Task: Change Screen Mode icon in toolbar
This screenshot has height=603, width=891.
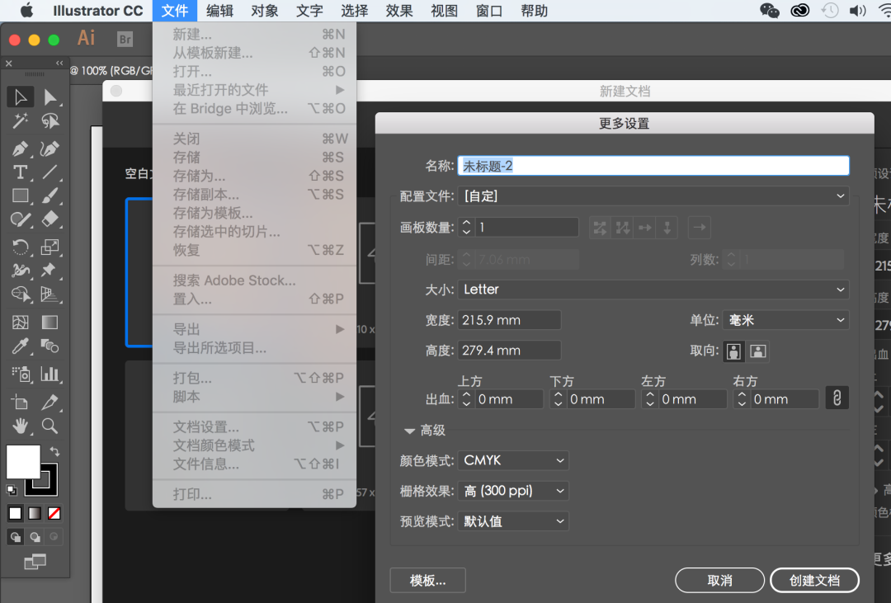Action: [35, 562]
